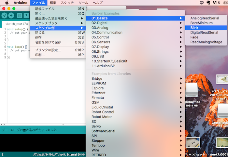Choose 新規ファイル from the file menu
Screen dimensions: 228x157
pyautogui.click(x=58, y=9)
